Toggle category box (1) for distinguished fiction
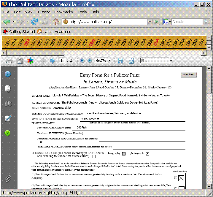This screenshot has height=197, width=213. point(181,178)
